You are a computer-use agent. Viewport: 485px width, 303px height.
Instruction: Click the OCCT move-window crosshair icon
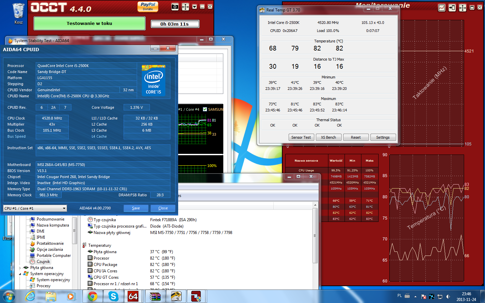pyautogui.click(x=186, y=7)
